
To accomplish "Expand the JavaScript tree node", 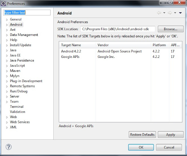I will tap(7, 66).
